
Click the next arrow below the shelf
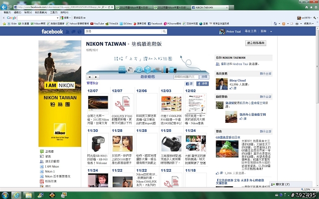(x=96, y=77)
